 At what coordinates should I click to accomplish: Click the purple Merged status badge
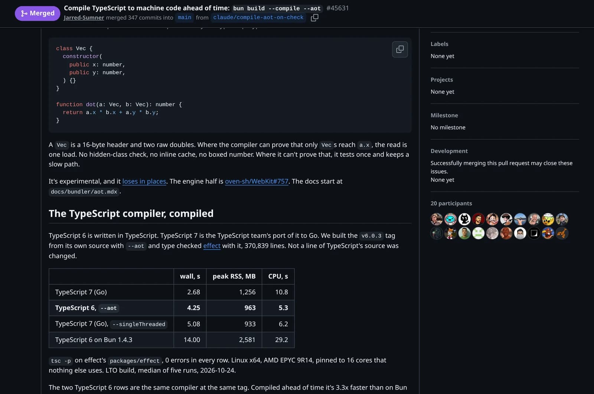[37, 13]
